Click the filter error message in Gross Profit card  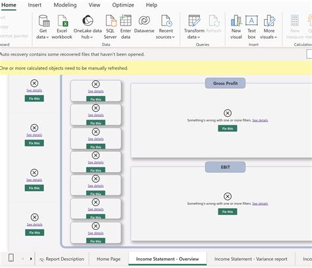(x=219, y=120)
